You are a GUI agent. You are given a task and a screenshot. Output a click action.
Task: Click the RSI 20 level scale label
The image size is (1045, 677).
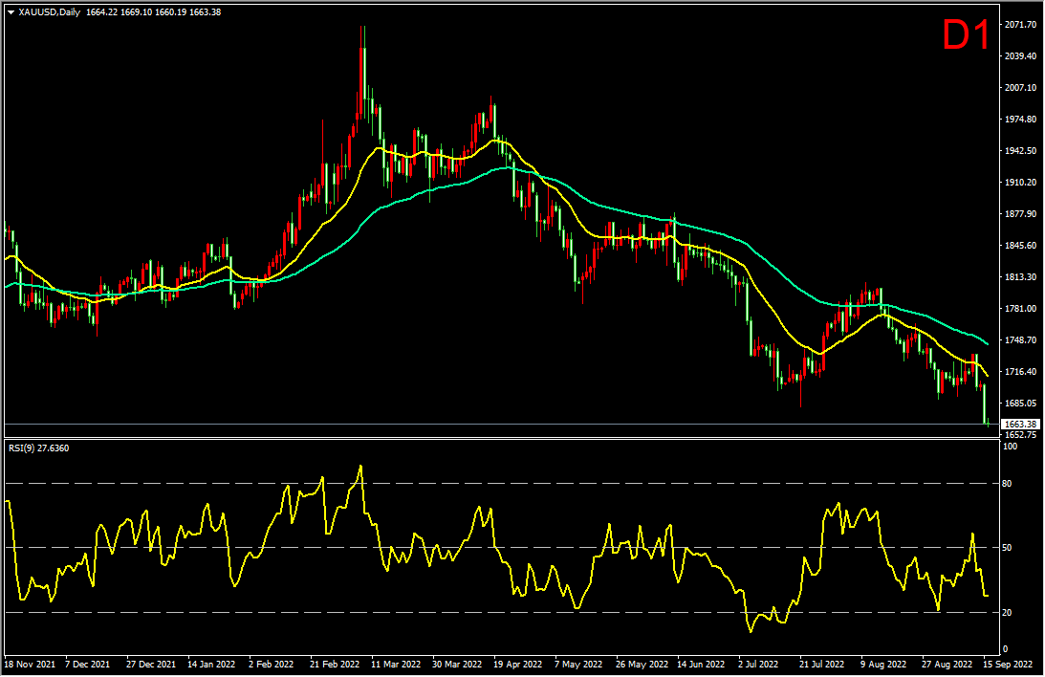1007,612
